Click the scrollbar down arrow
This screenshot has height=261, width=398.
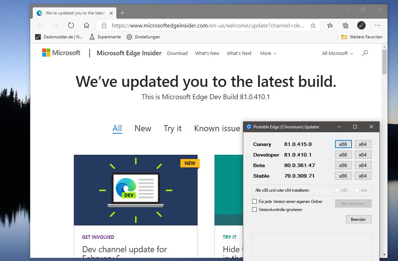(x=384, y=255)
